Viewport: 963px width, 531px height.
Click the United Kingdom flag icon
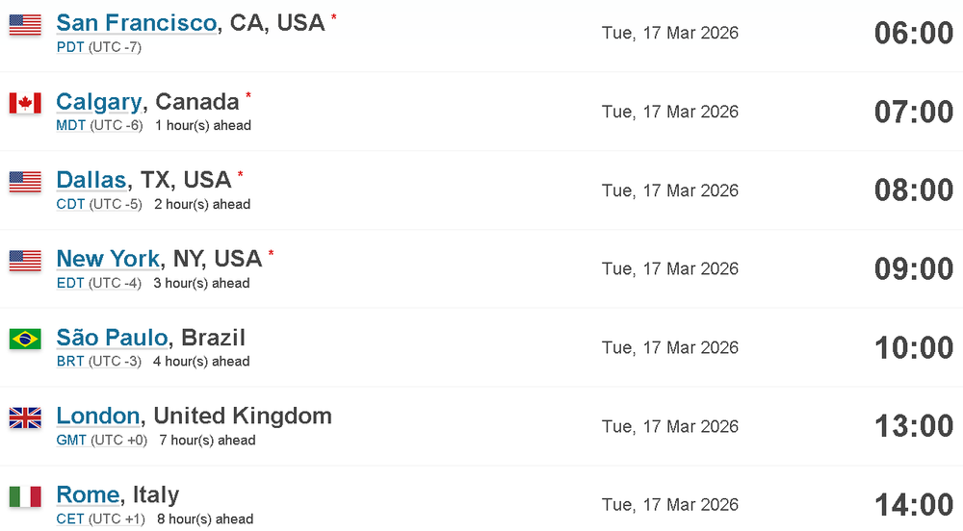25,417
